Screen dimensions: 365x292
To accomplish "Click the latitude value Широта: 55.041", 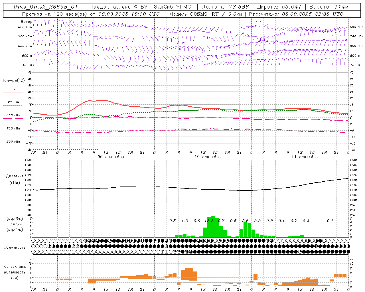I will tap(279, 7).
